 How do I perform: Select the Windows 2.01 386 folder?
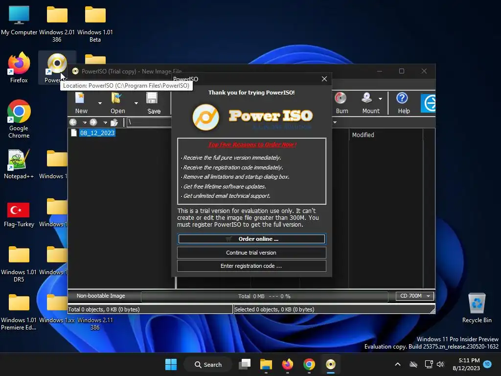57,24
